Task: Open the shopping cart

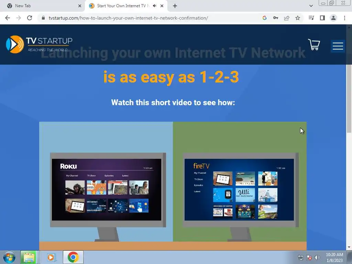Action: click(x=314, y=44)
